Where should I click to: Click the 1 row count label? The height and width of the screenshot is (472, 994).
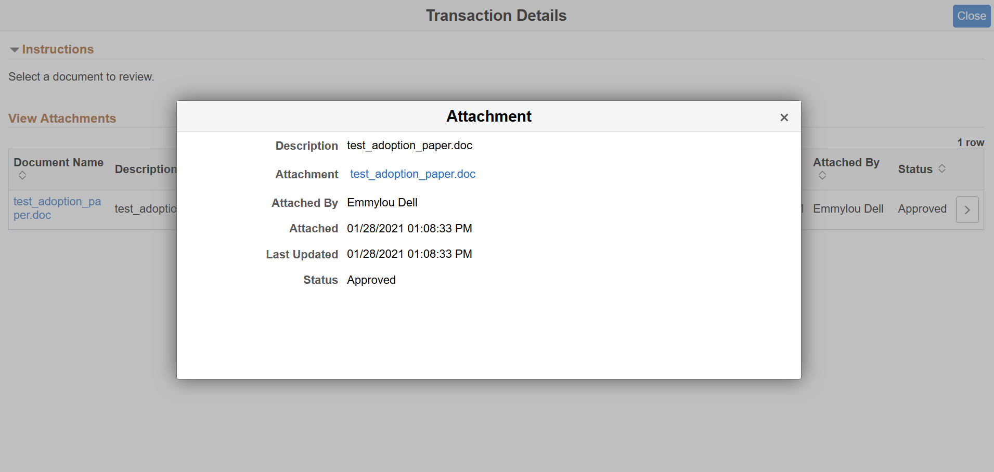[971, 142]
